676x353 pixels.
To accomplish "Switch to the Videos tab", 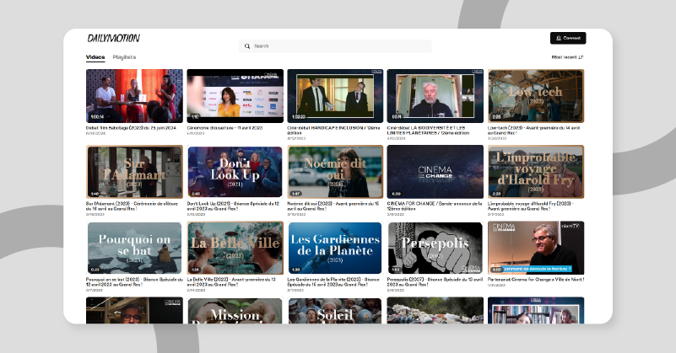I will tap(95, 57).
